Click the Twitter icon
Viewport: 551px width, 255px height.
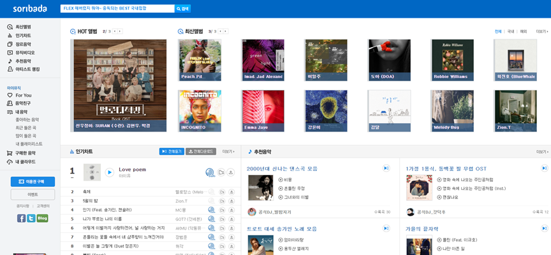tap(31, 218)
